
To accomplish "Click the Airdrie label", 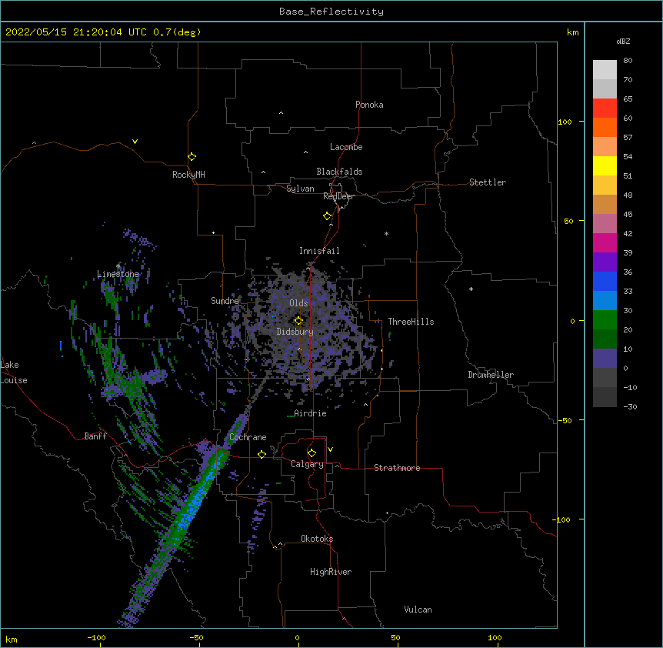I will click(310, 413).
